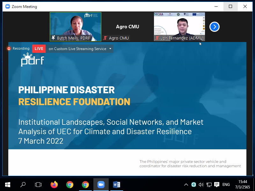Open Task View on the taskbar
The height and width of the screenshot is (191, 255).
[x=38, y=185]
